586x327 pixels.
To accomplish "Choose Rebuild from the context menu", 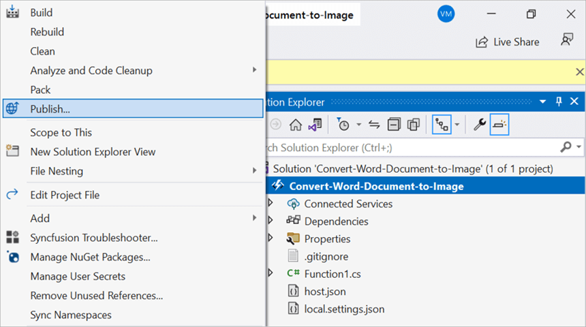I will [x=47, y=32].
